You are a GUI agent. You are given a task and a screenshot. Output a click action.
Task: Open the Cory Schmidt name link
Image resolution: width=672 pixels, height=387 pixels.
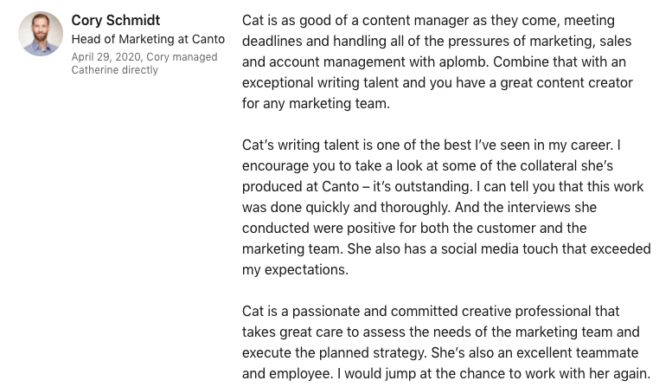tap(115, 21)
